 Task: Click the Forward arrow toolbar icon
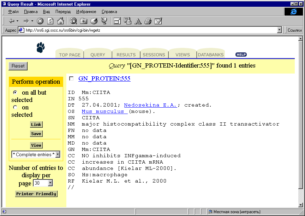tap(26, 21)
